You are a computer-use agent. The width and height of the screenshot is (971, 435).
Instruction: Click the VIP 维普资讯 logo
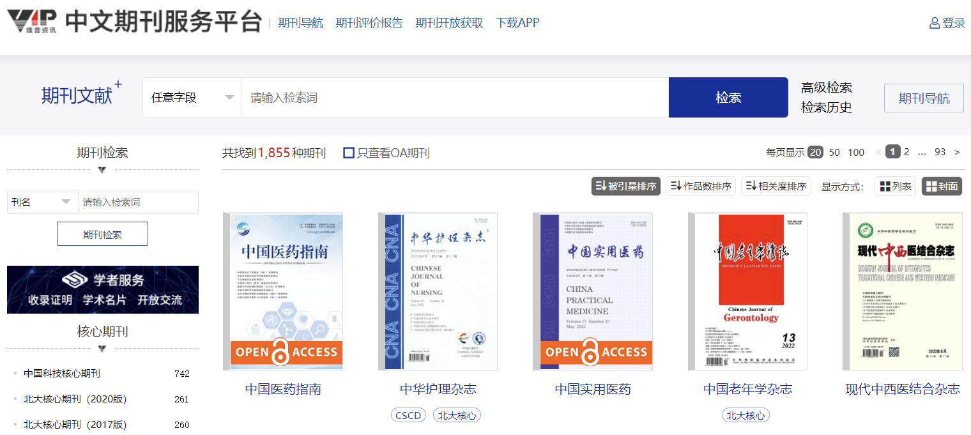[32, 22]
